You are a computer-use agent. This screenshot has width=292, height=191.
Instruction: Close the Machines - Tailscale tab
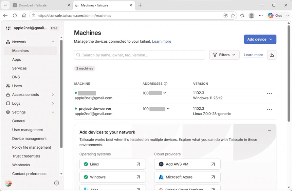(x=131, y=5)
